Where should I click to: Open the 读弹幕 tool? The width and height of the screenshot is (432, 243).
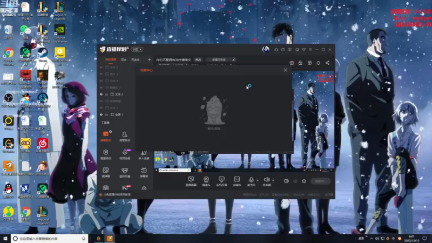point(106,172)
